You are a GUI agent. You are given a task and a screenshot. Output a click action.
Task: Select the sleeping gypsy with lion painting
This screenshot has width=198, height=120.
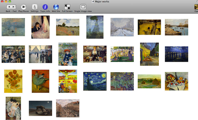coord(40,108)
